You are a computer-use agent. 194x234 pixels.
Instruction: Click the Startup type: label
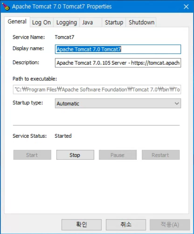pos(28,103)
